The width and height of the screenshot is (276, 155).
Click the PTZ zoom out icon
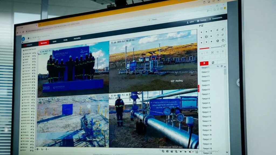tap(218, 30)
